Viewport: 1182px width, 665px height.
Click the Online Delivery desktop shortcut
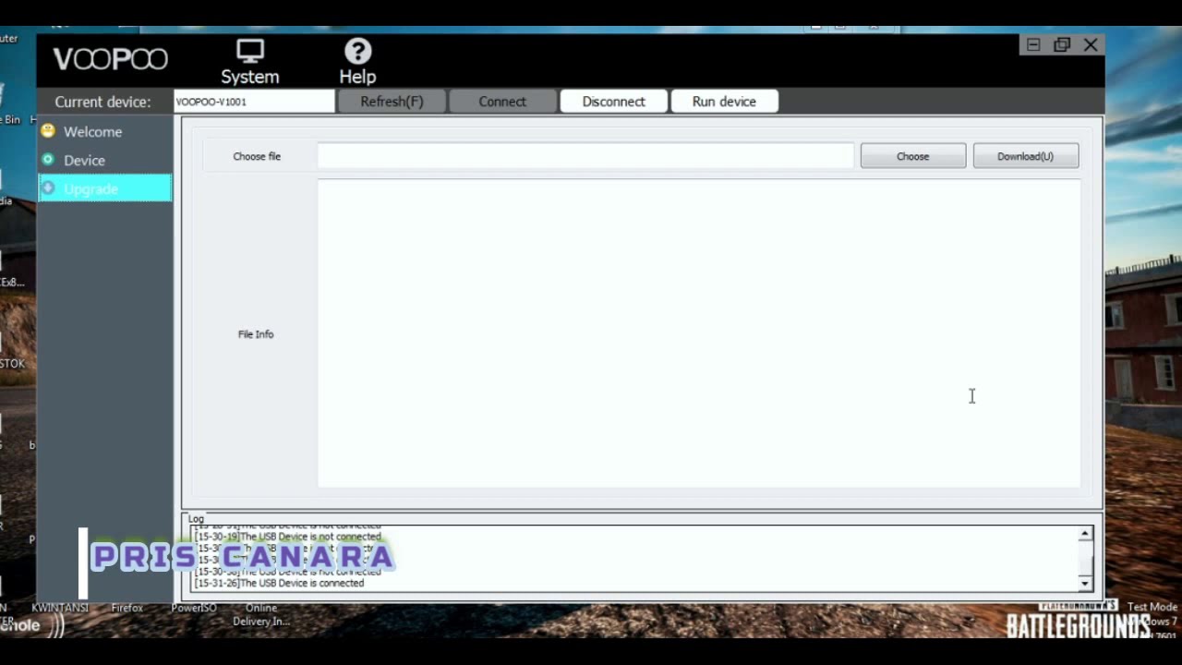pyautogui.click(x=261, y=614)
